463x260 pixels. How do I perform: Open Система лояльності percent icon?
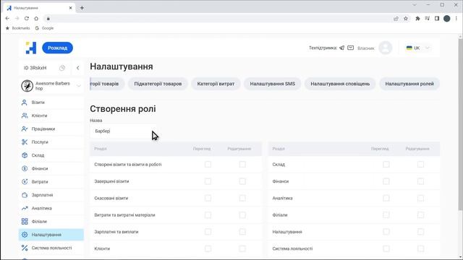tap(25, 248)
